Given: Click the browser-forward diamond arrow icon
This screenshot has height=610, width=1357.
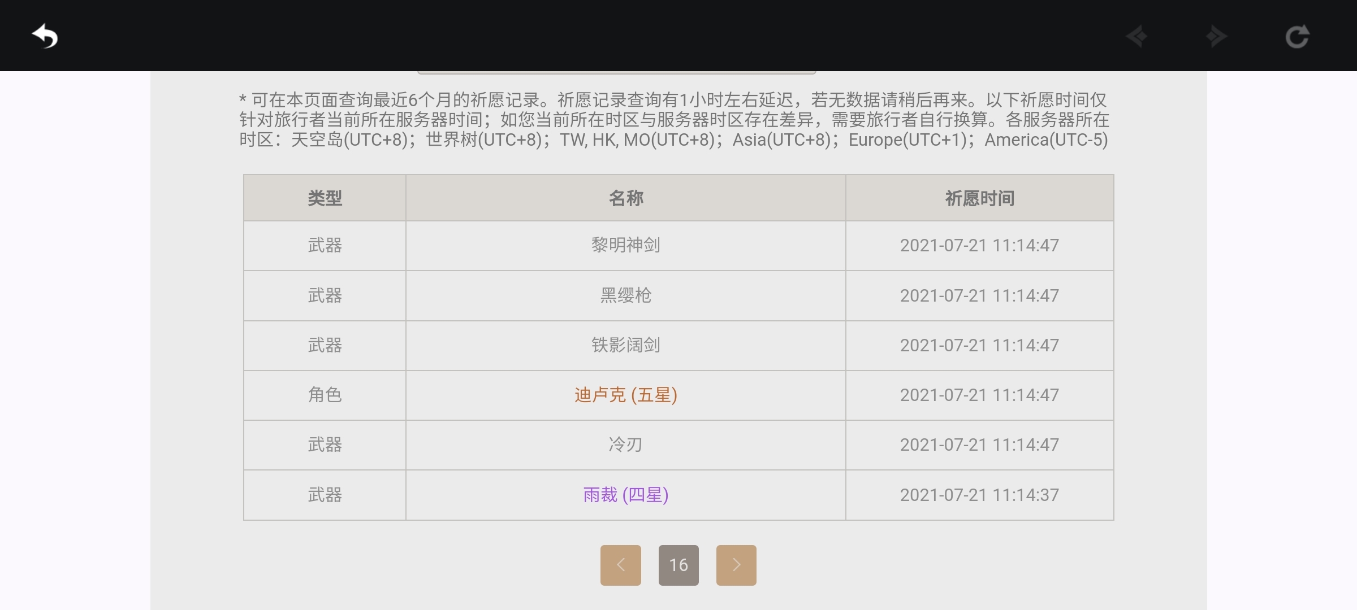Looking at the screenshot, I should (1216, 37).
